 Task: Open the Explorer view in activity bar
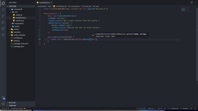pyautogui.click(x=3, y=3)
